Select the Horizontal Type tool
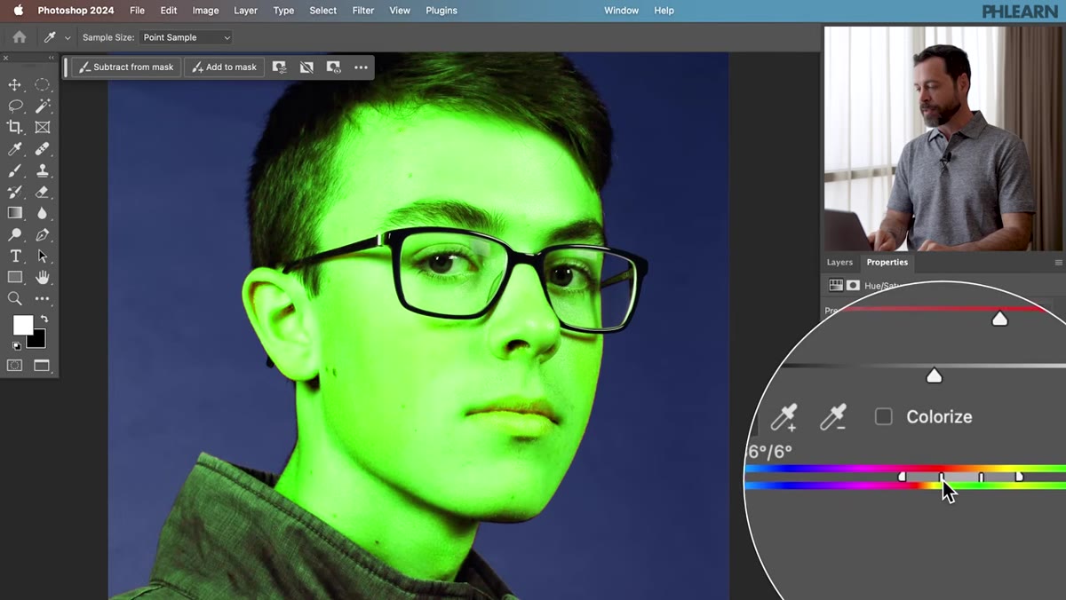This screenshot has height=600, width=1066. 15,256
